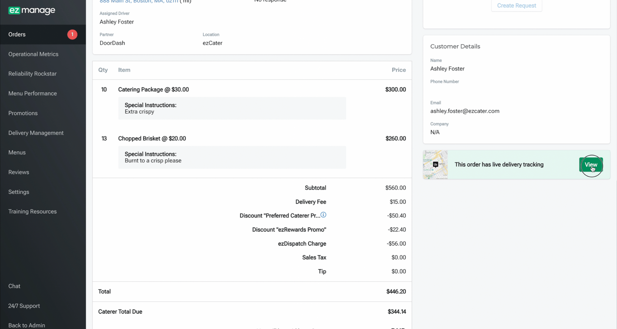Click the map thumbnail in delivery tracking banner
This screenshot has width=617, height=329.
pyautogui.click(x=435, y=164)
